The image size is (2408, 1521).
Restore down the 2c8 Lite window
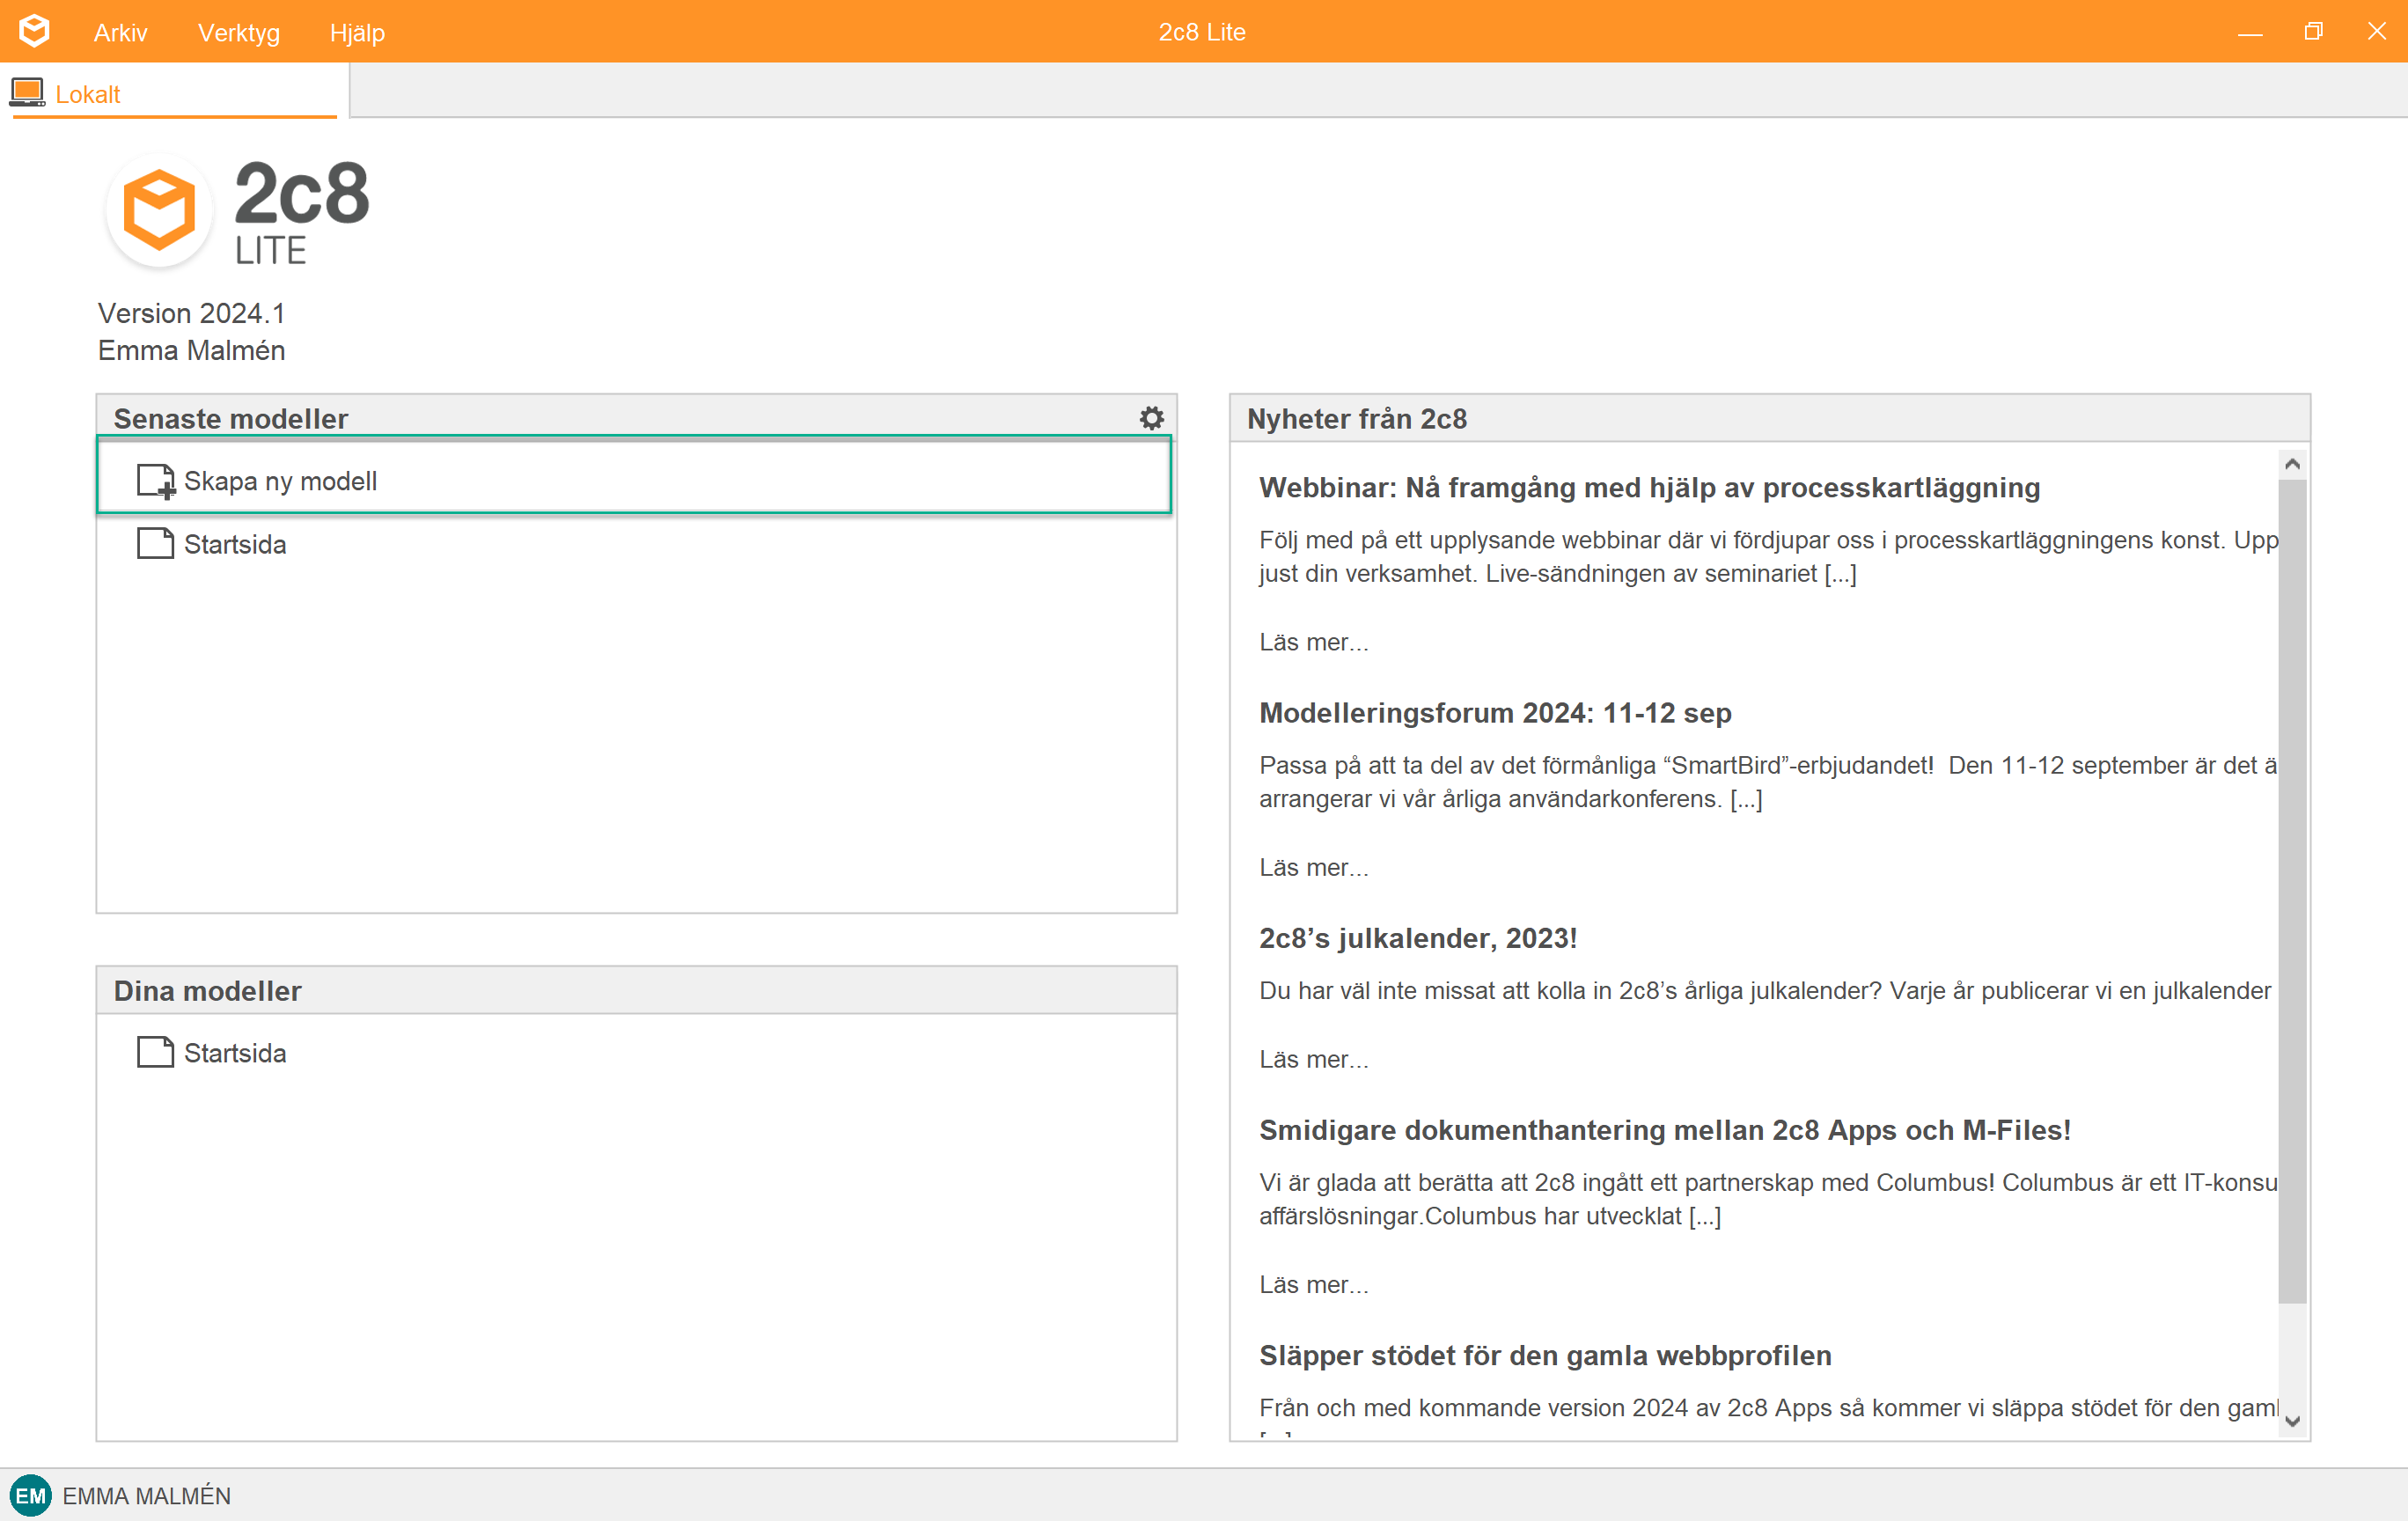pos(2313,32)
